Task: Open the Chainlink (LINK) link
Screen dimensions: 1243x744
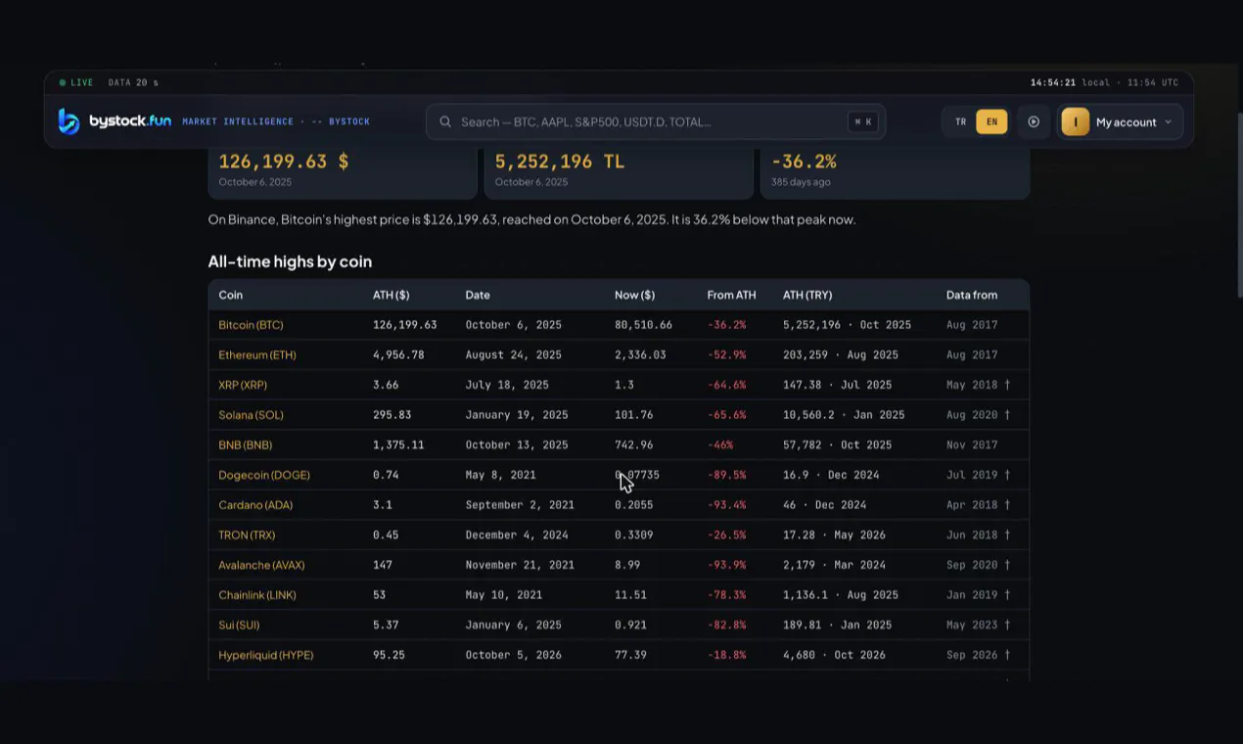Action: click(257, 595)
